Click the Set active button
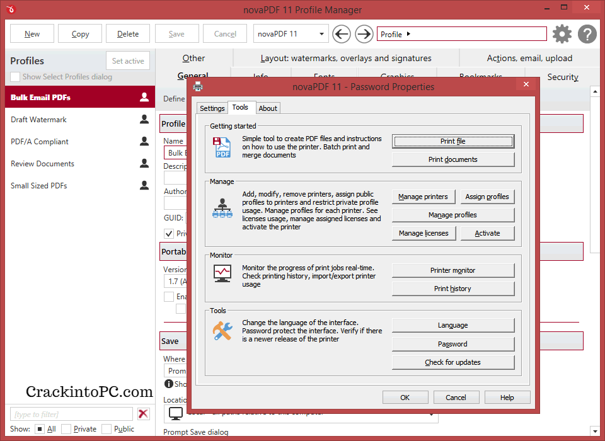 (128, 60)
